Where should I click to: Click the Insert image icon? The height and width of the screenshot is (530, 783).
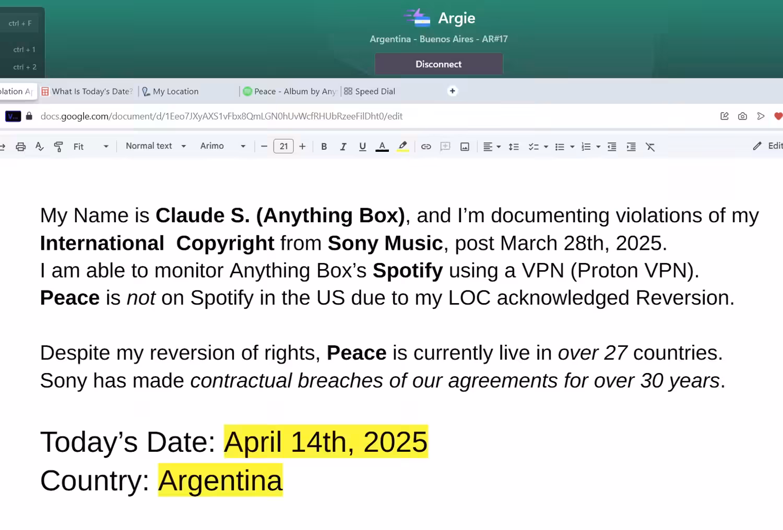pyautogui.click(x=465, y=147)
